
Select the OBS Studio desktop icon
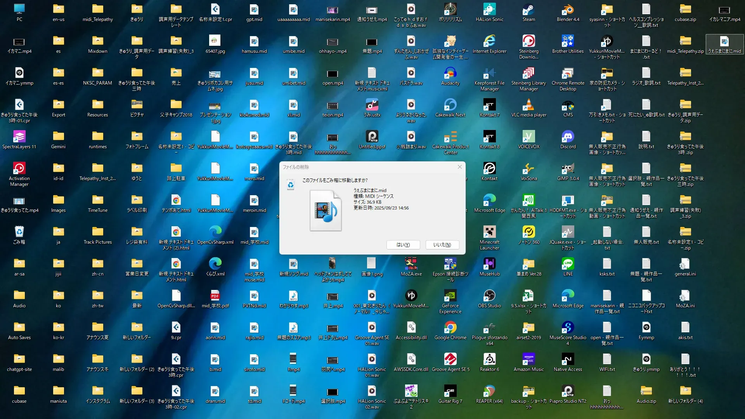[x=489, y=296]
